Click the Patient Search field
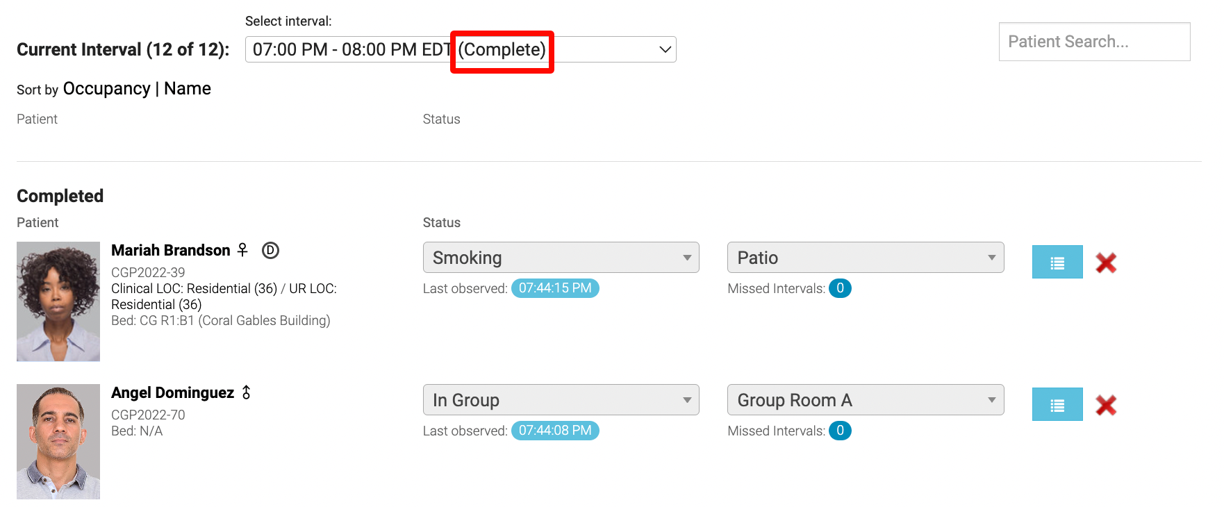Viewport: 1224px width, 507px height. click(x=1093, y=42)
